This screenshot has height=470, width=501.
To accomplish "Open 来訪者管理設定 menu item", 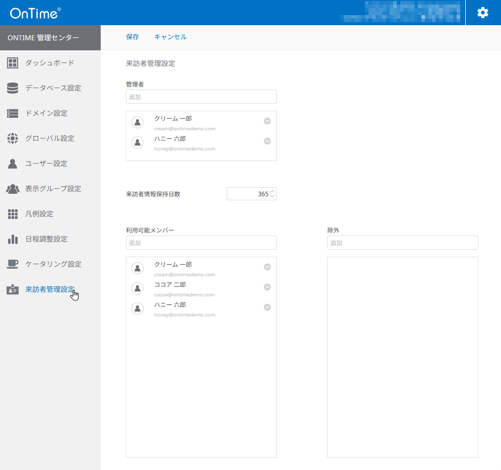I will [x=50, y=289].
